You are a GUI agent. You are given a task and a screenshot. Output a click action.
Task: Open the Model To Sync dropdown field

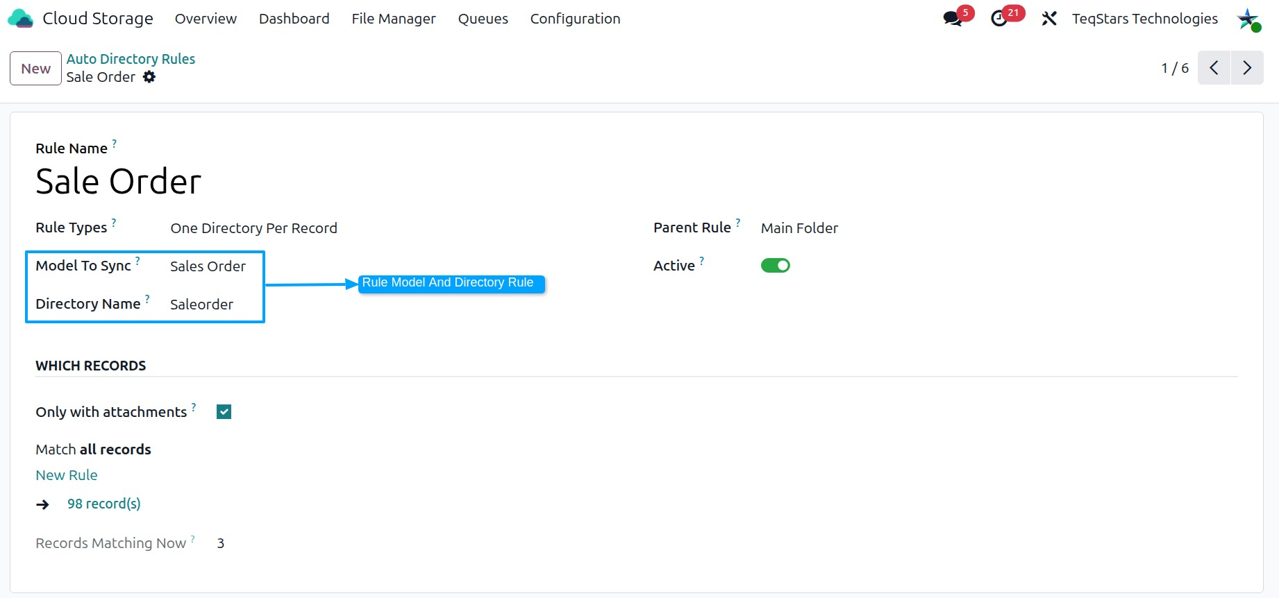click(208, 266)
